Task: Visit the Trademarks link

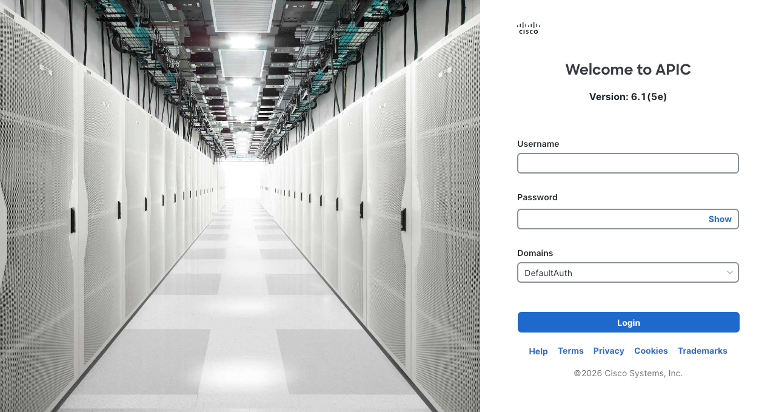Action: click(702, 351)
